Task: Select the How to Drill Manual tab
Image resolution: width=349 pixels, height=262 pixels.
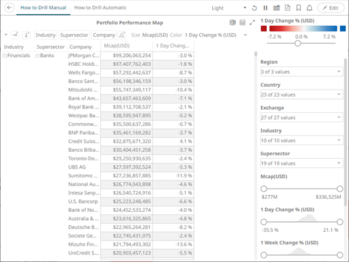Action: (43, 8)
